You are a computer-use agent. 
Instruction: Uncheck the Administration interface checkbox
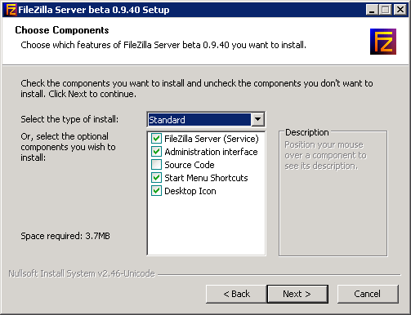point(156,152)
